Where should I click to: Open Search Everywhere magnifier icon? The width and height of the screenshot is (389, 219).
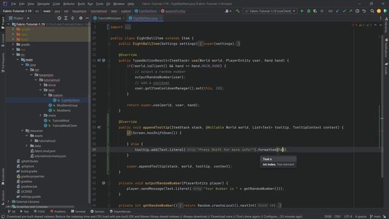point(373,11)
